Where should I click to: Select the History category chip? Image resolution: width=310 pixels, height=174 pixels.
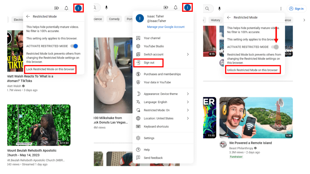click(215, 20)
